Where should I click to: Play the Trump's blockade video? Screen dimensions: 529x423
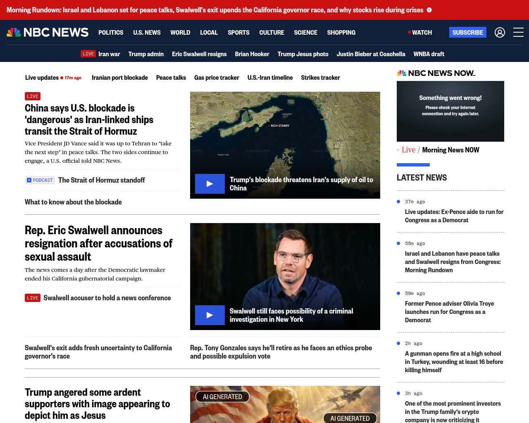click(x=210, y=184)
